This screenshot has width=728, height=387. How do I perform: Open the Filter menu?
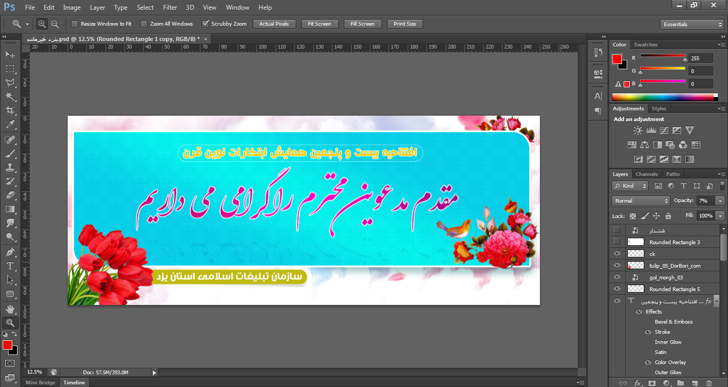(170, 7)
